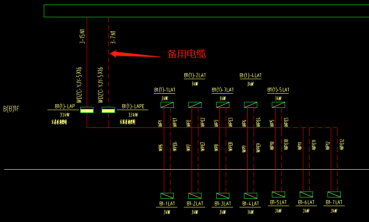Select the WDZC-YJY-5X16 label beside 3-15N1 line
369x222 pixels.
pyautogui.click(x=79, y=85)
